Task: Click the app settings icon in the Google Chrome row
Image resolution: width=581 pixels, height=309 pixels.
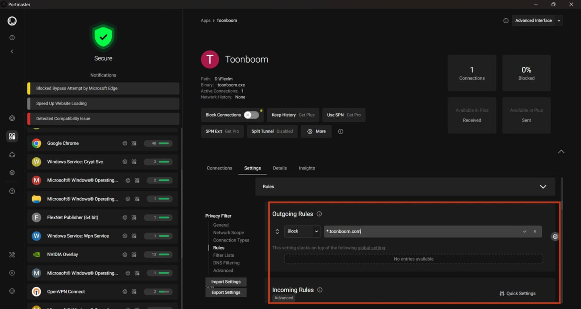Action: [x=134, y=143]
